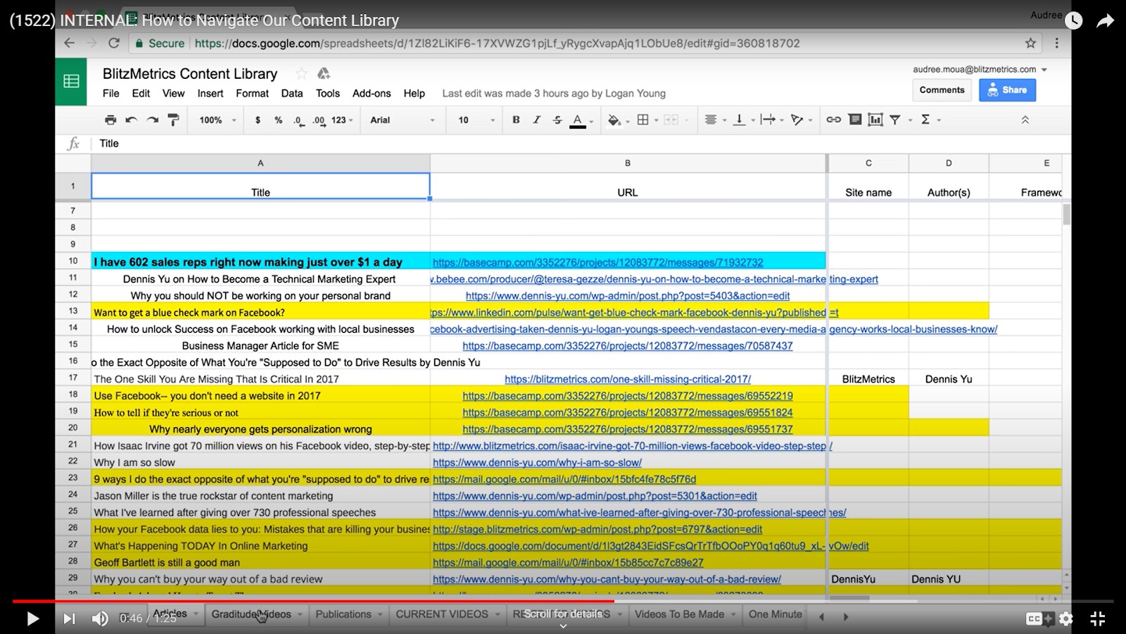Click the functions sigma icon

point(925,120)
